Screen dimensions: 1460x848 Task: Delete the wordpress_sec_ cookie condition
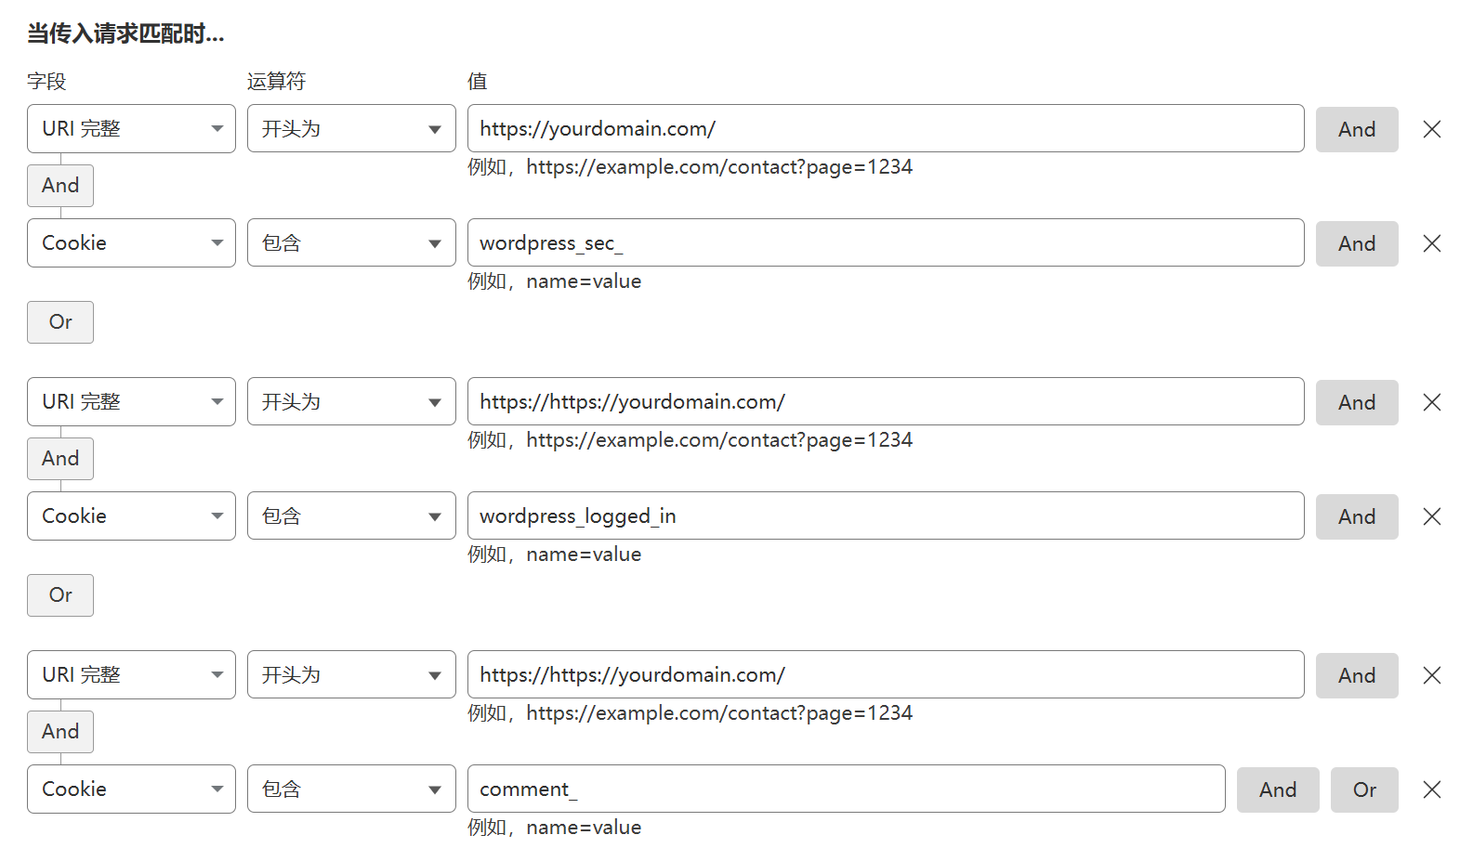pos(1430,242)
